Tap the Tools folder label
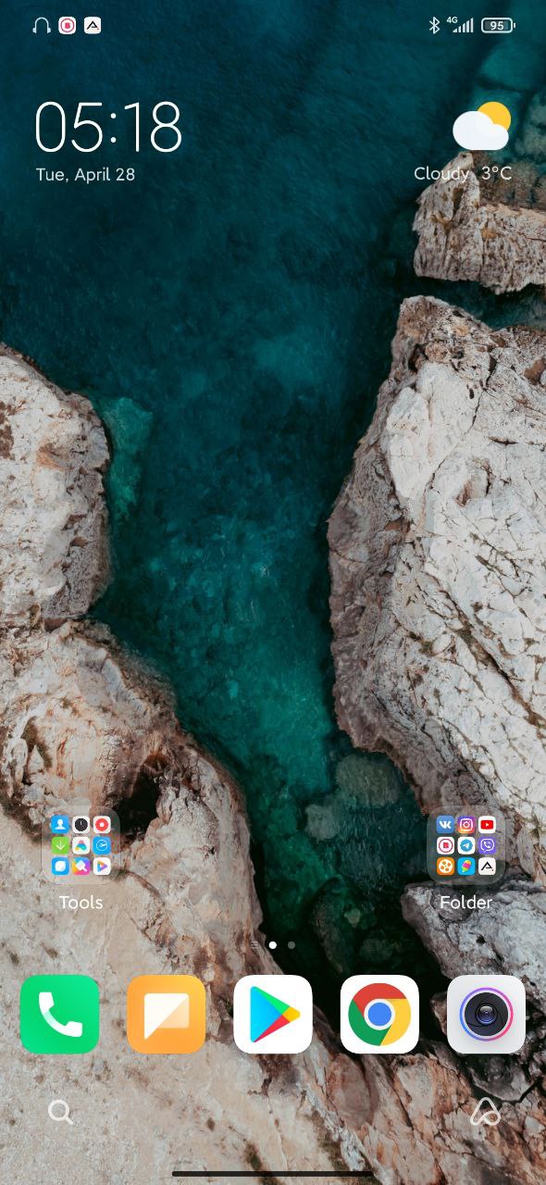This screenshot has height=1185, width=546. (x=81, y=902)
